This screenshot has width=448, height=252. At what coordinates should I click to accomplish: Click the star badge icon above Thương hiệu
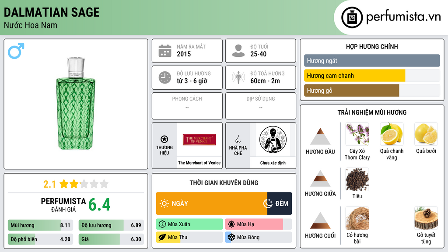[164, 139]
